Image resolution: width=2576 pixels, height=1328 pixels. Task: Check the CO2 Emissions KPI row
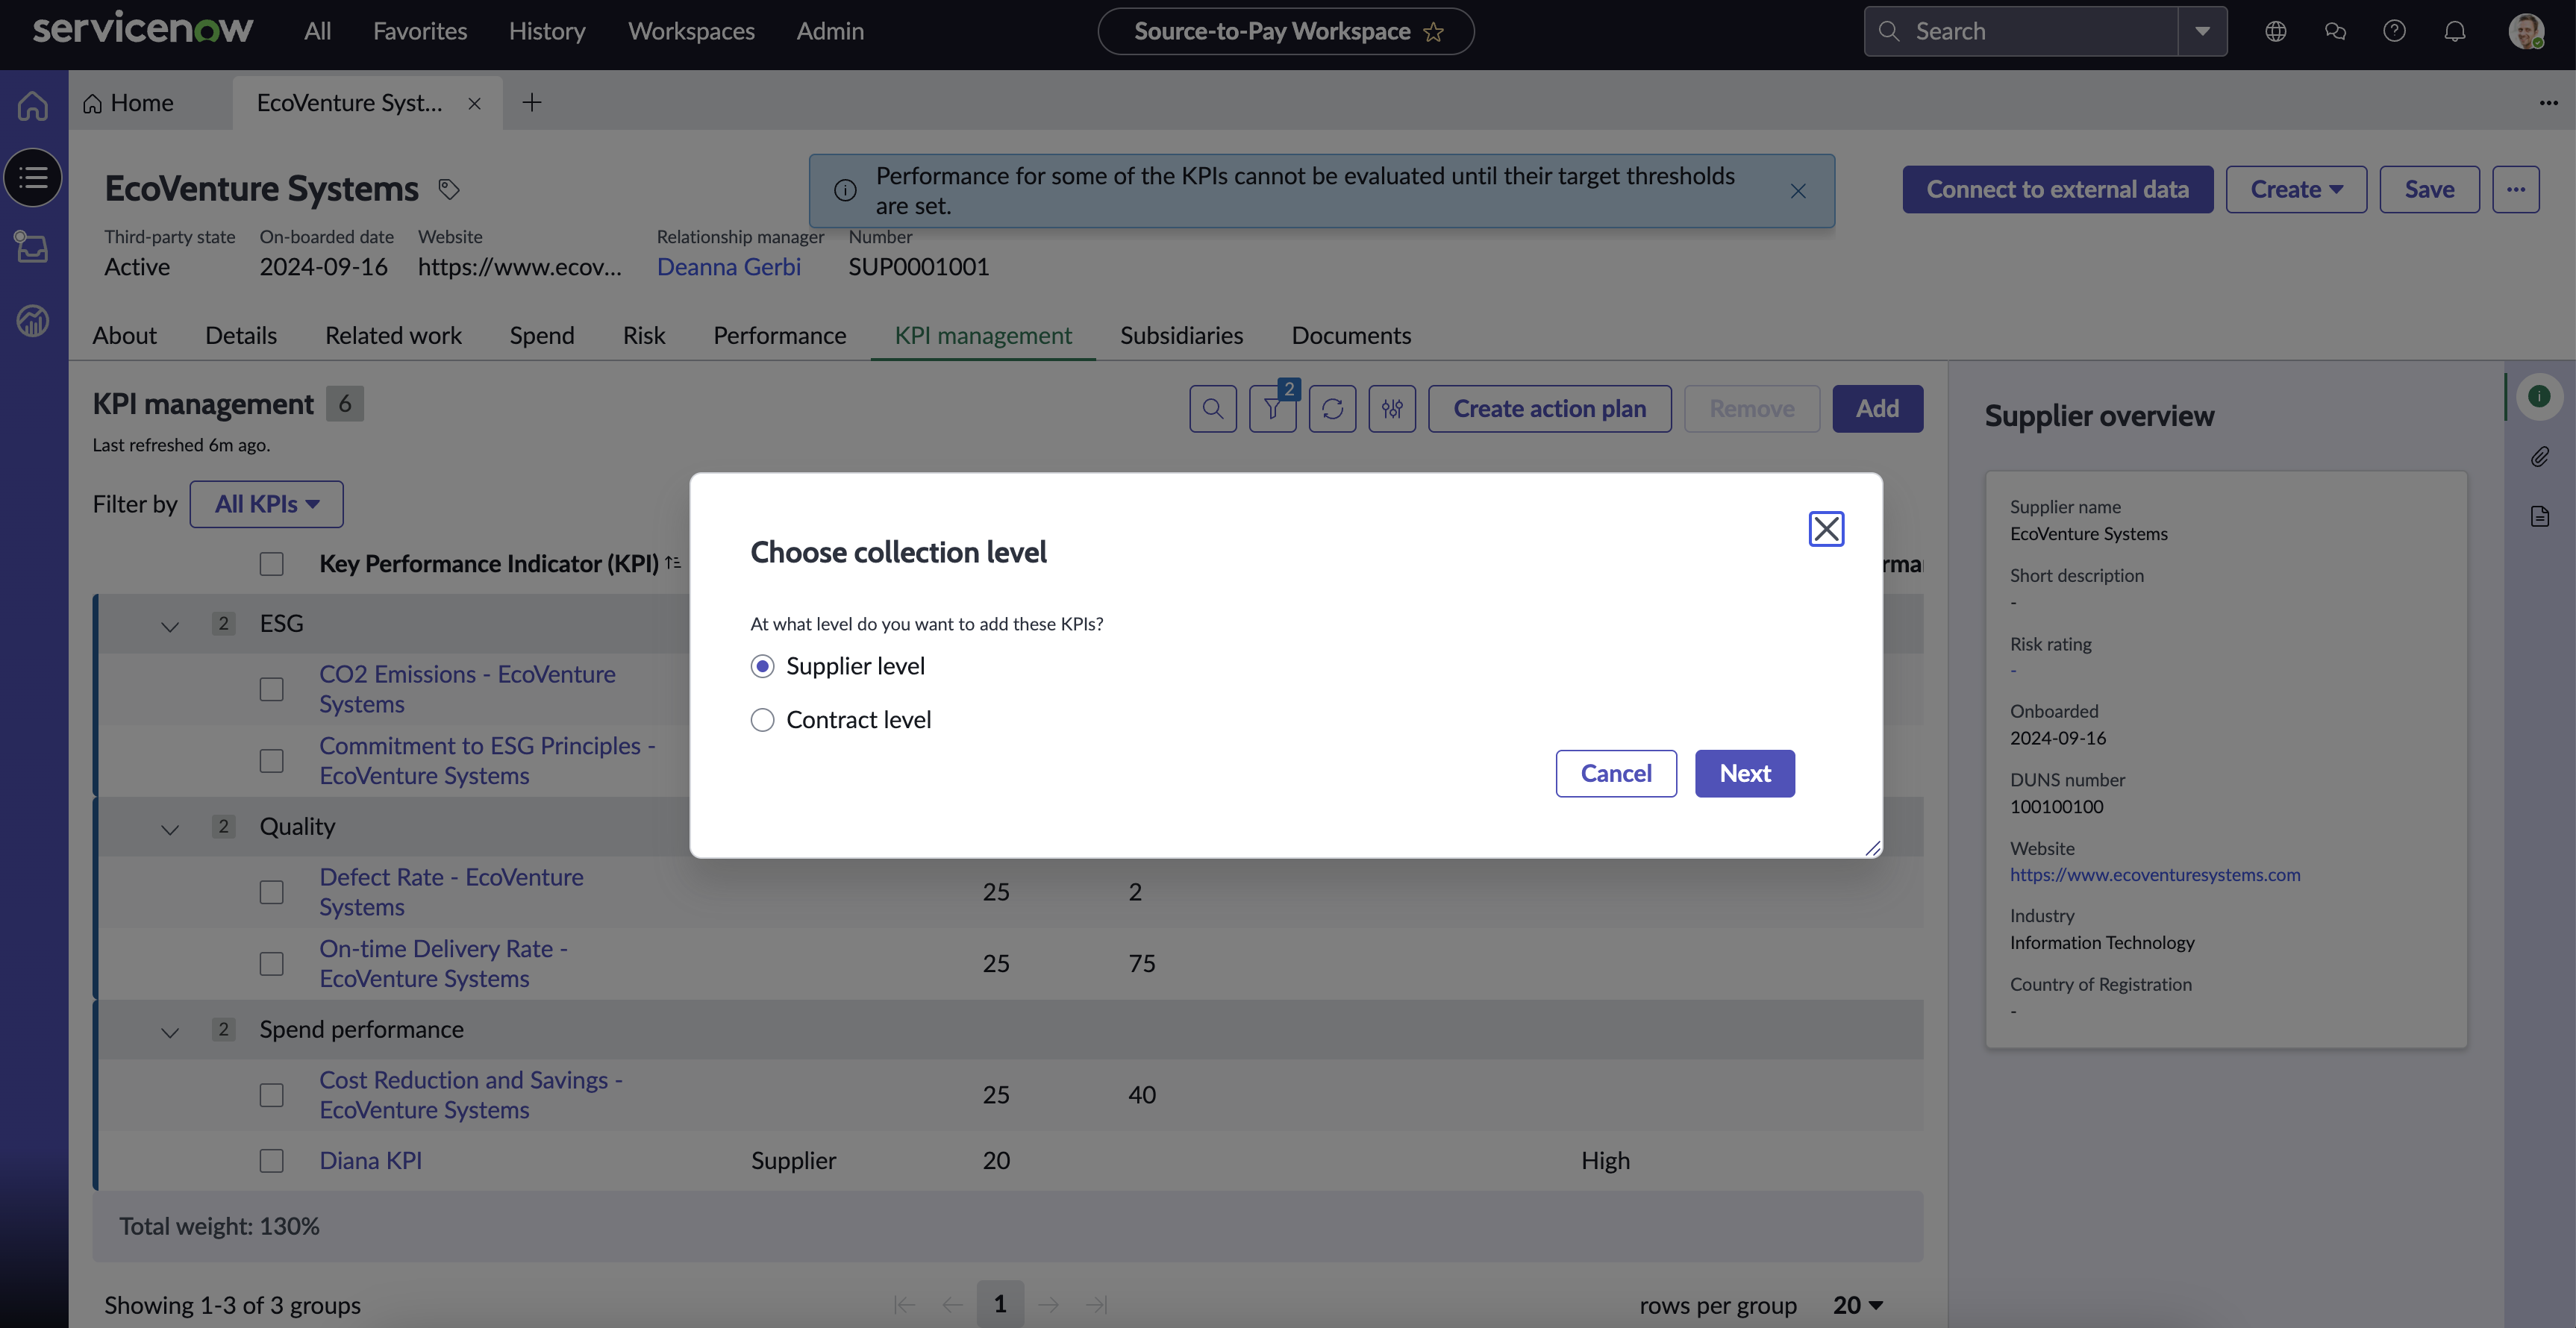coord(272,689)
